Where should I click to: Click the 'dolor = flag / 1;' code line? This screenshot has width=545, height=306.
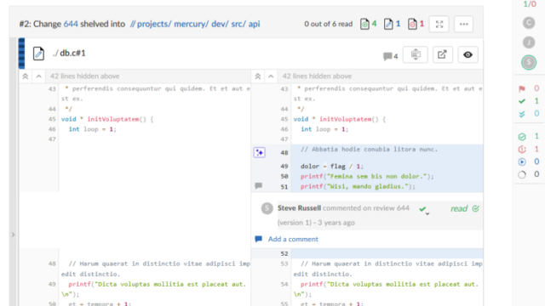(x=331, y=167)
